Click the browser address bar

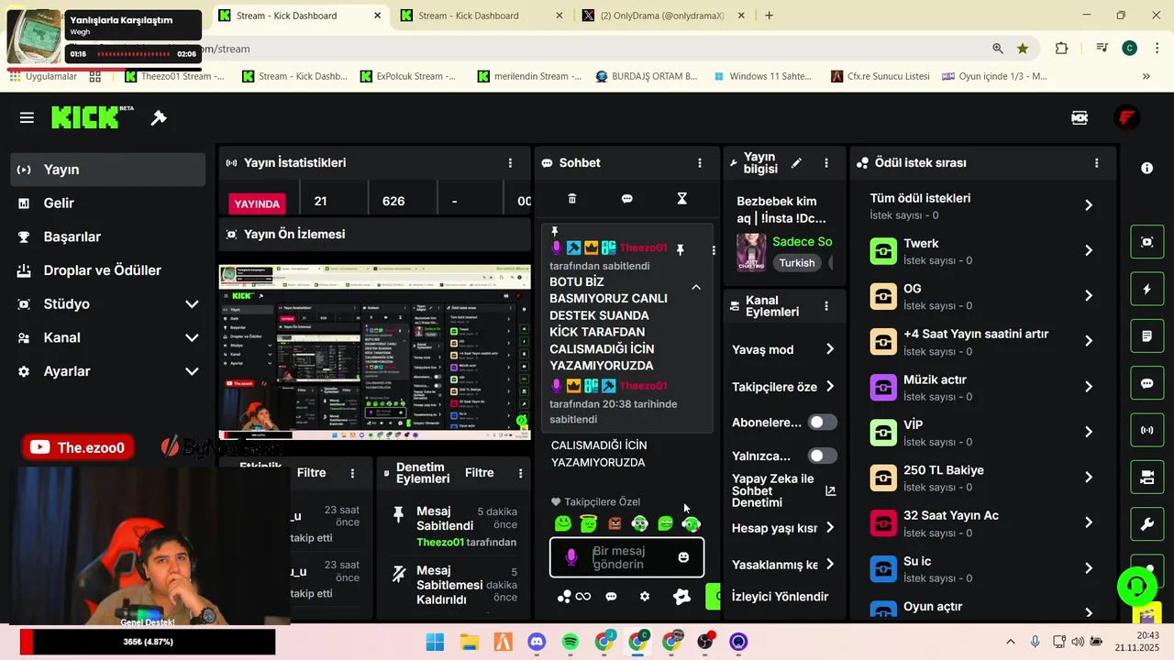[x=587, y=49]
